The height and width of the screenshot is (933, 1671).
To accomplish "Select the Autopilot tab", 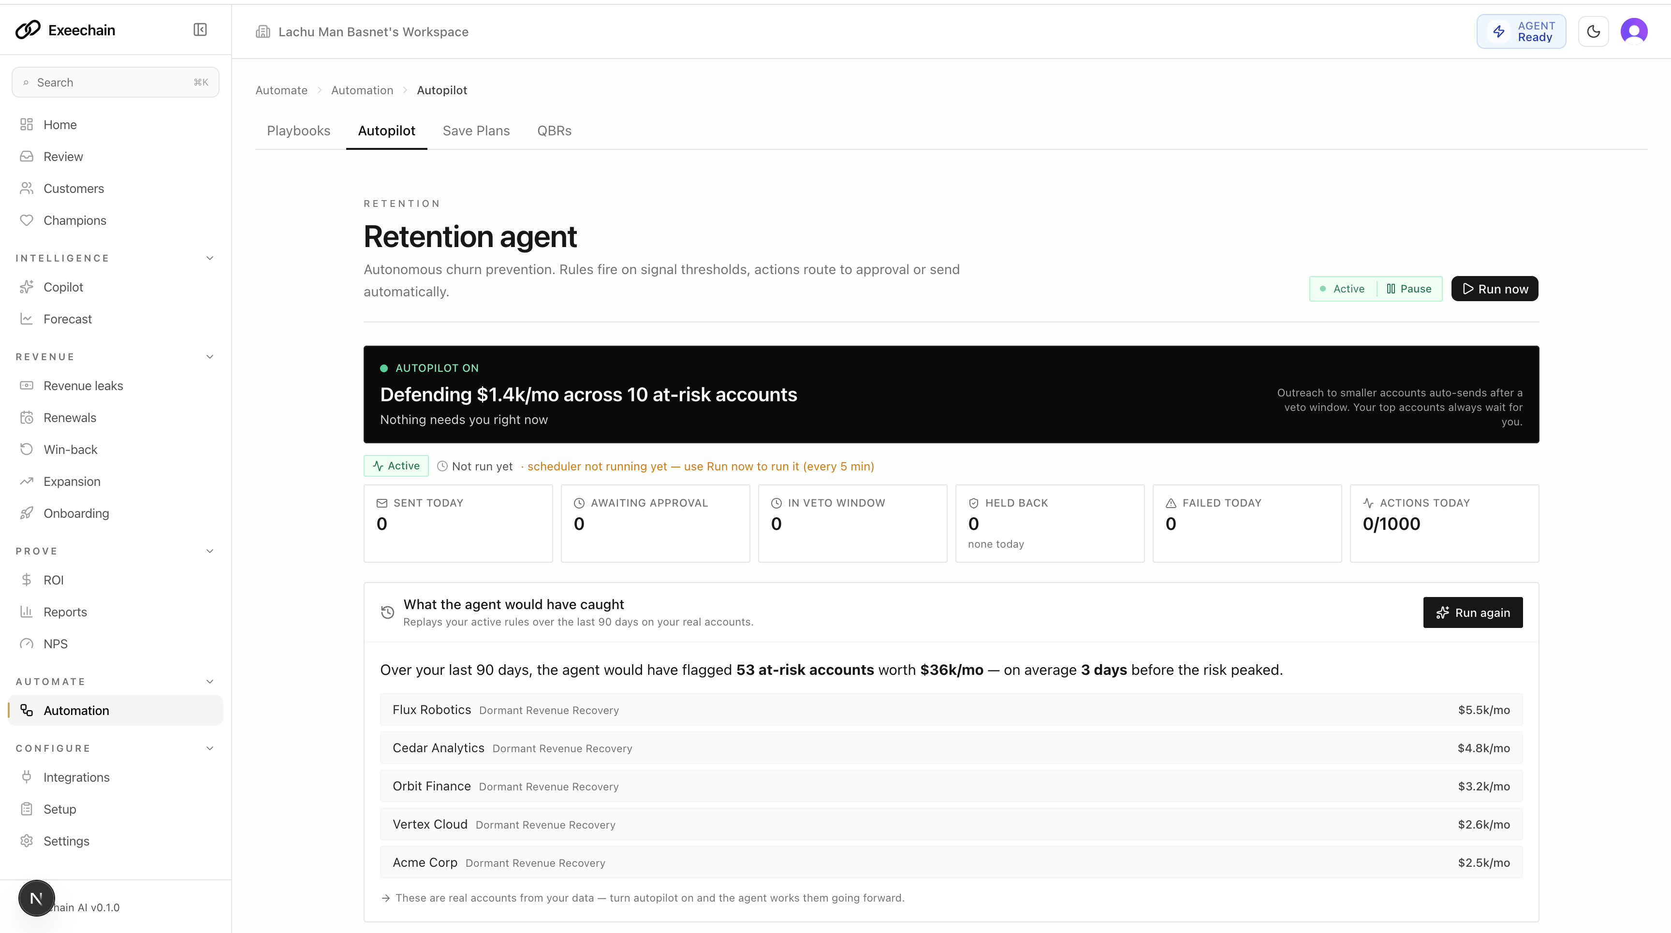I will click(x=387, y=131).
